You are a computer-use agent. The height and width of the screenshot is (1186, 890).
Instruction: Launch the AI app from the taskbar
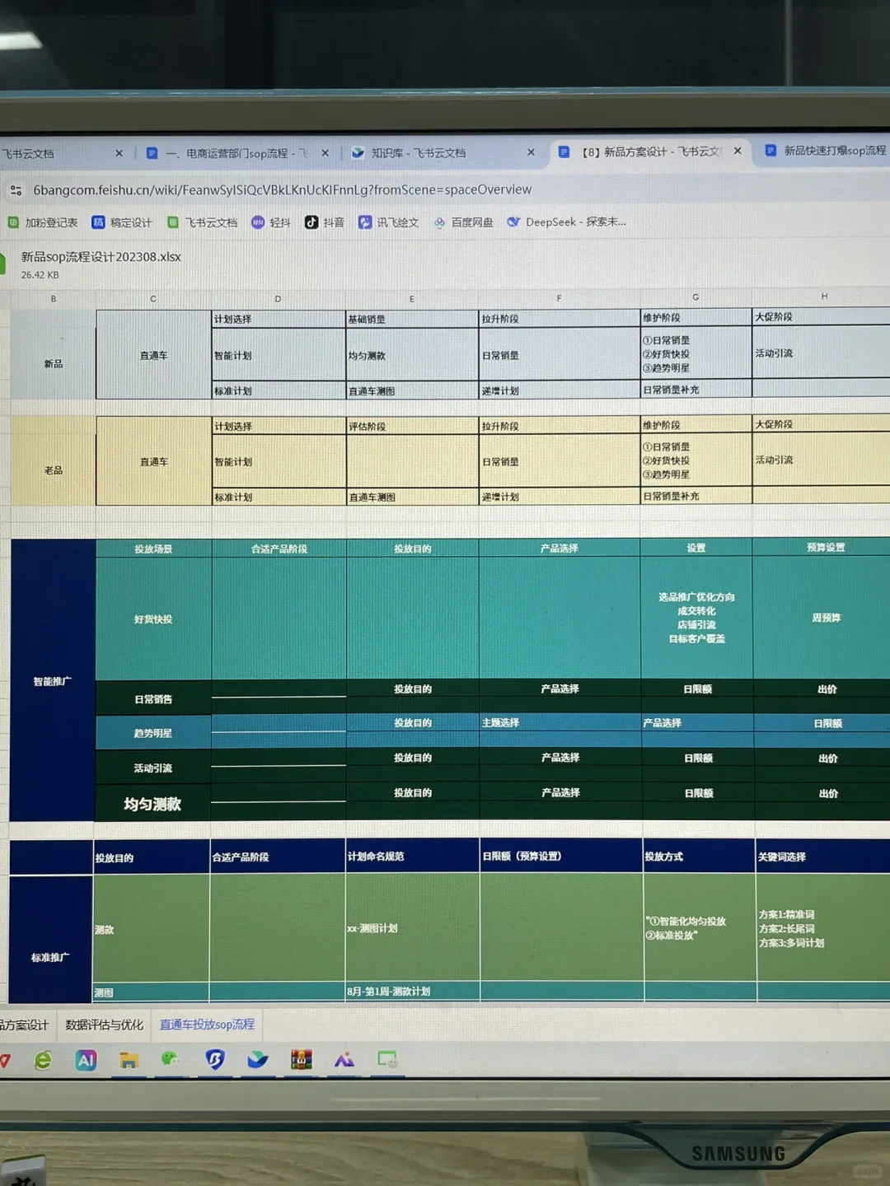tap(86, 1060)
